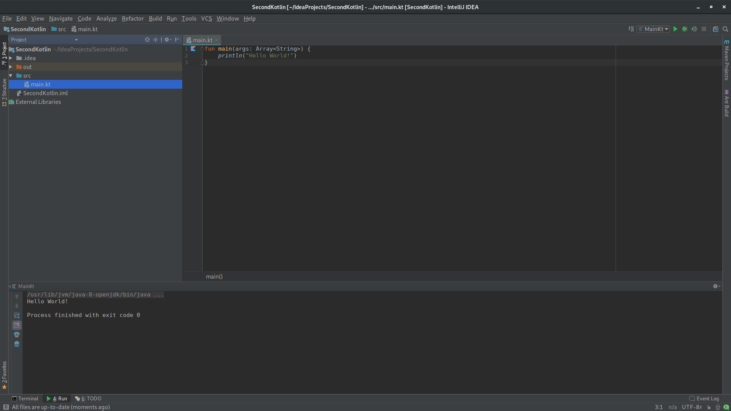This screenshot has height=411, width=731.
Task: Open the 6: TODO tool window
Action: (x=88, y=398)
